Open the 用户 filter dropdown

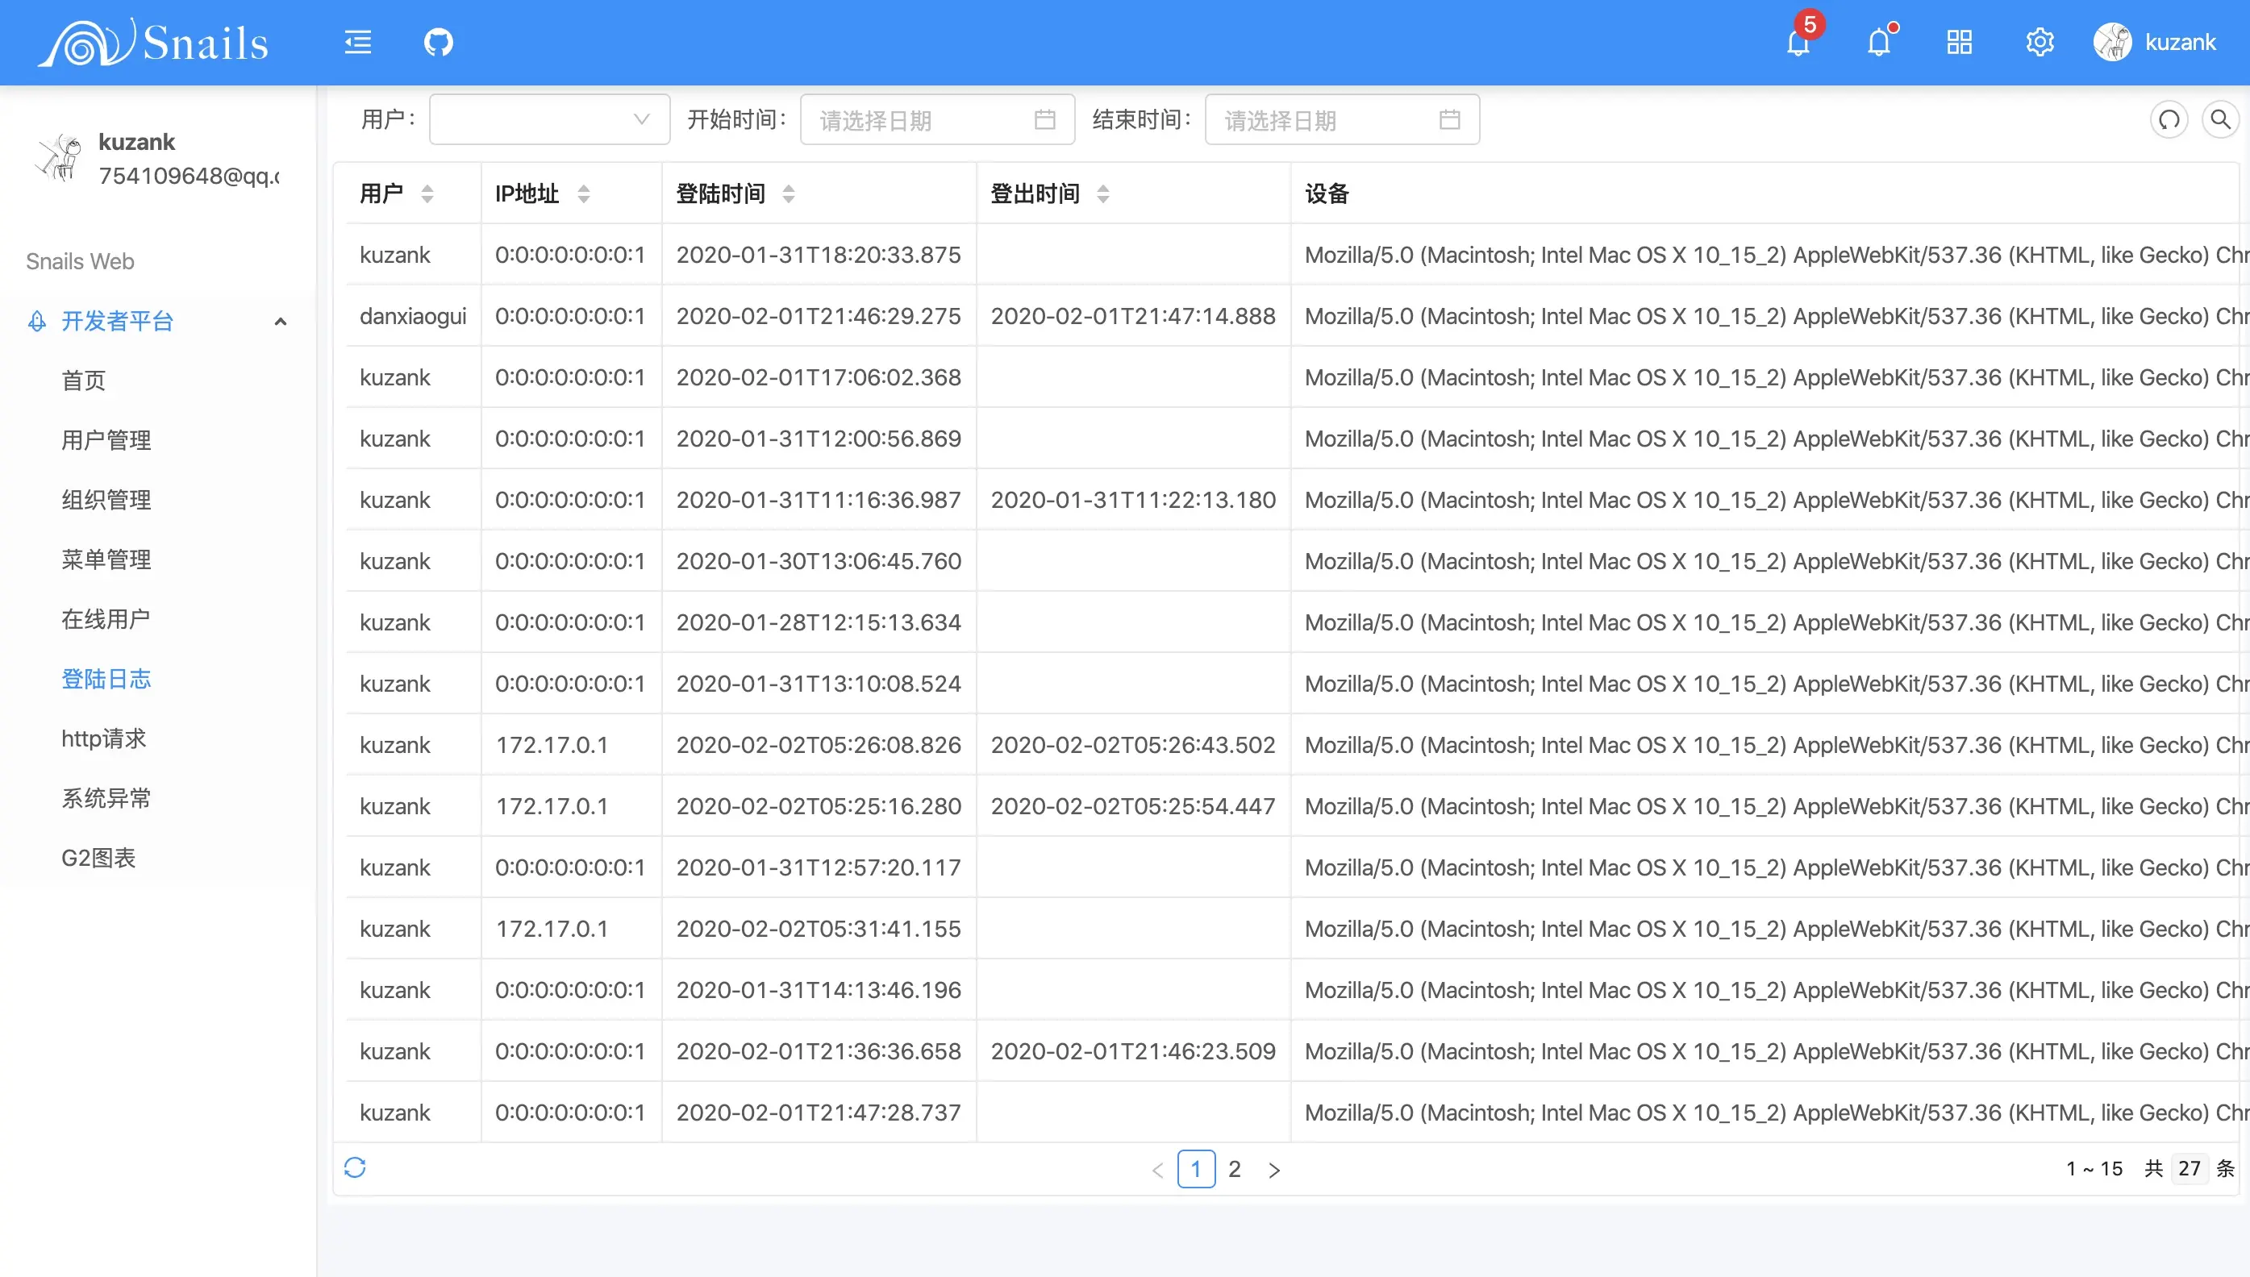click(549, 119)
